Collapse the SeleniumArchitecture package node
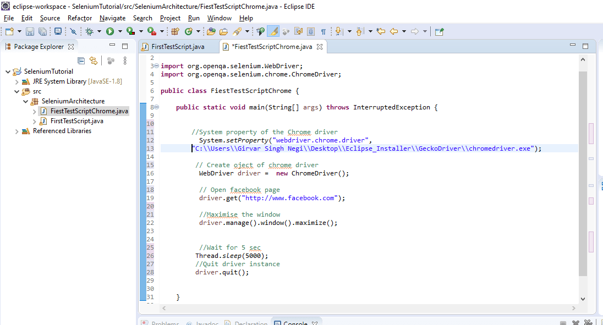 (25, 101)
